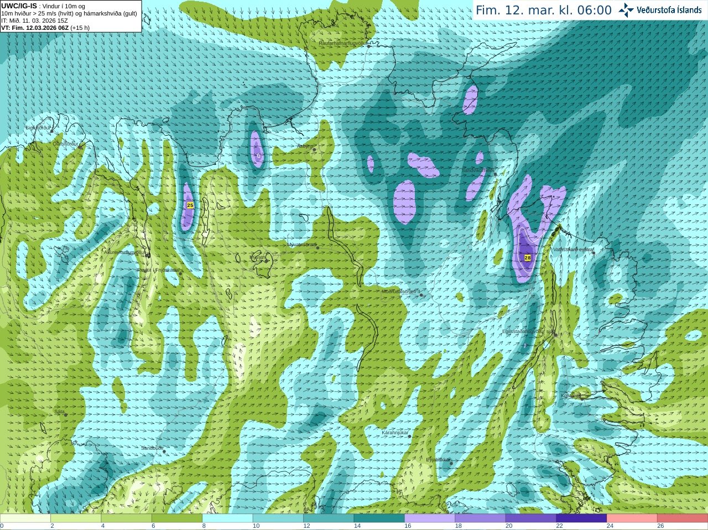Click the scale number 24 on the legend
The width and height of the screenshot is (708, 530).
point(610,526)
